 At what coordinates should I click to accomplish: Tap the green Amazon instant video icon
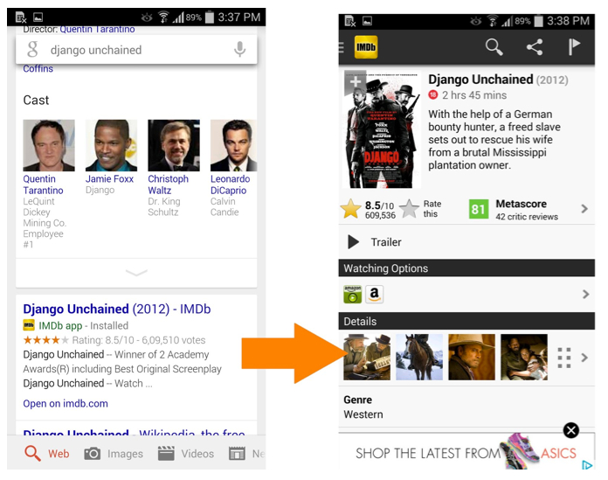coord(352,294)
